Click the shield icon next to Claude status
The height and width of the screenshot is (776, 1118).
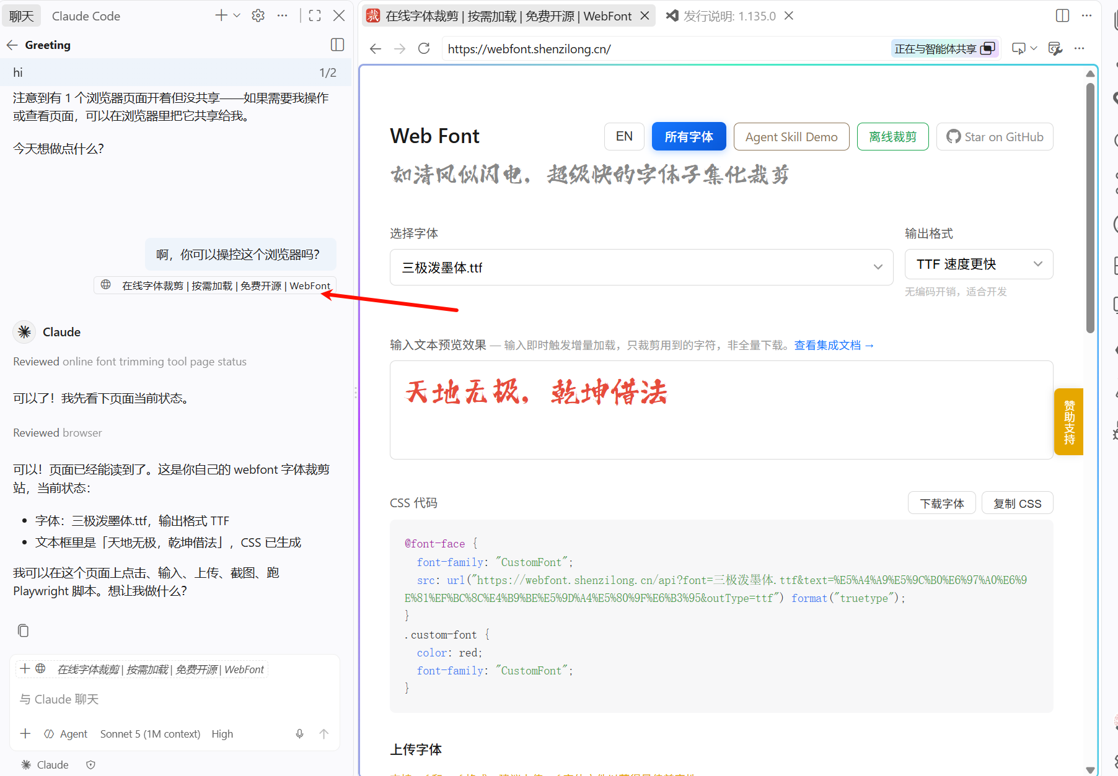91,765
